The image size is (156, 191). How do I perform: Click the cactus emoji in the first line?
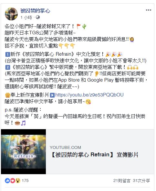coord(84,27)
